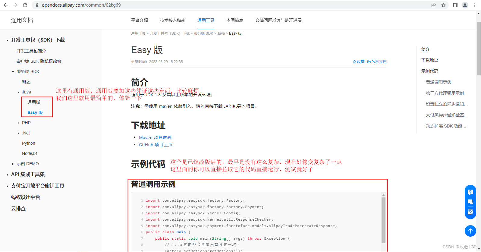
Task: Jump to 支付类异步通知验签… in the outline
Action: pos(447,115)
